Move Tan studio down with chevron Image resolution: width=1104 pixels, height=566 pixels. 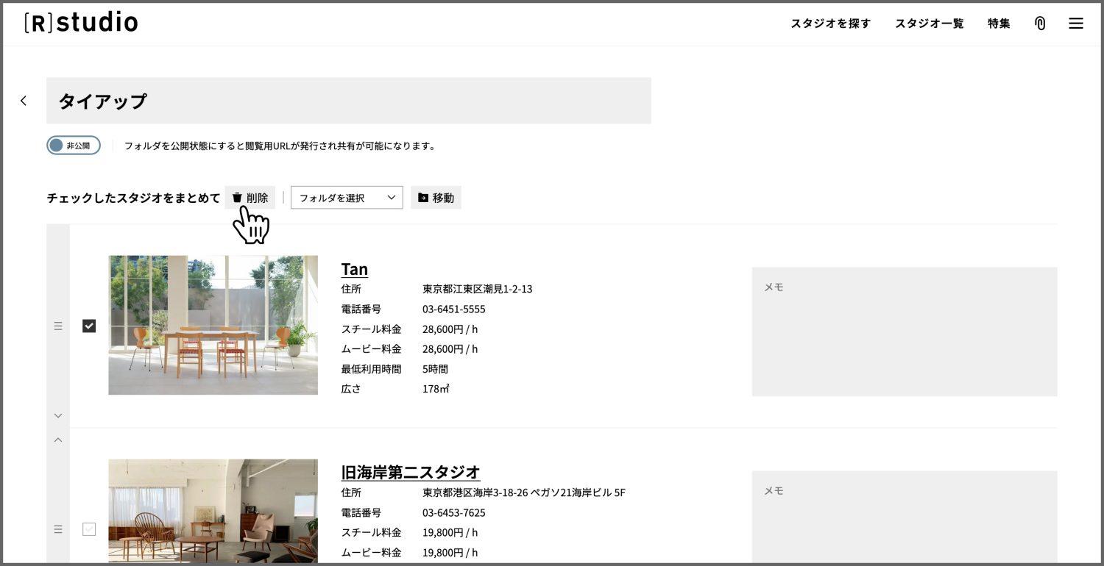(x=58, y=416)
